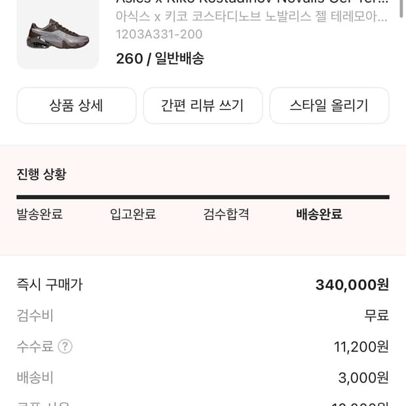Open the Asics sneaker product thumbnail
The image size is (406, 406).
(58, 34)
